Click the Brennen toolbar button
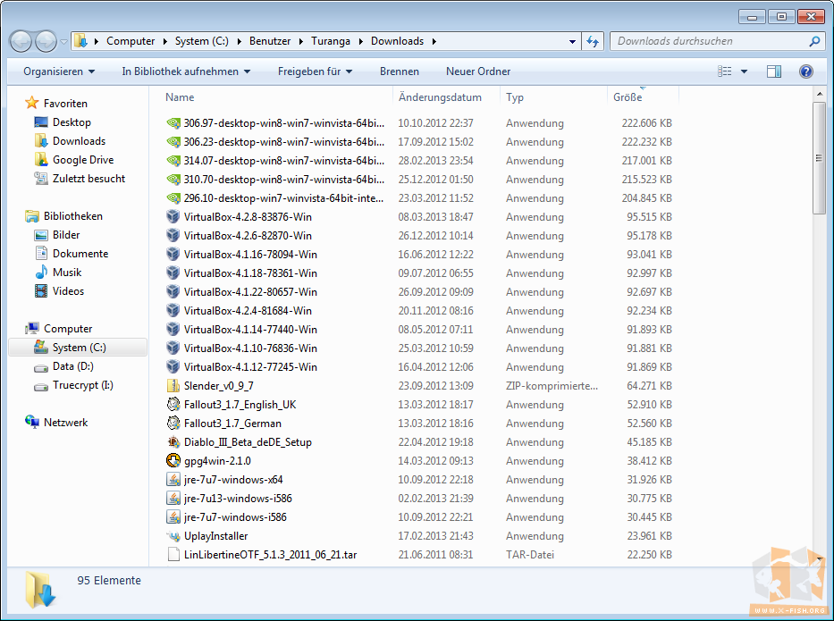Viewport: 834px width, 621px height. [400, 71]
